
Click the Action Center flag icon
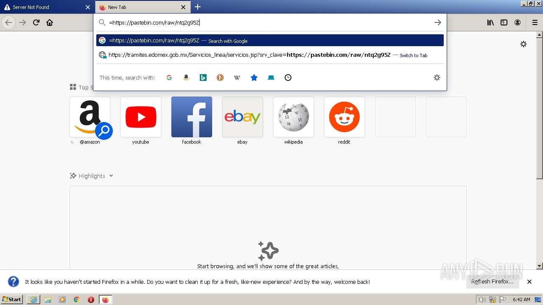pos(503,299)
